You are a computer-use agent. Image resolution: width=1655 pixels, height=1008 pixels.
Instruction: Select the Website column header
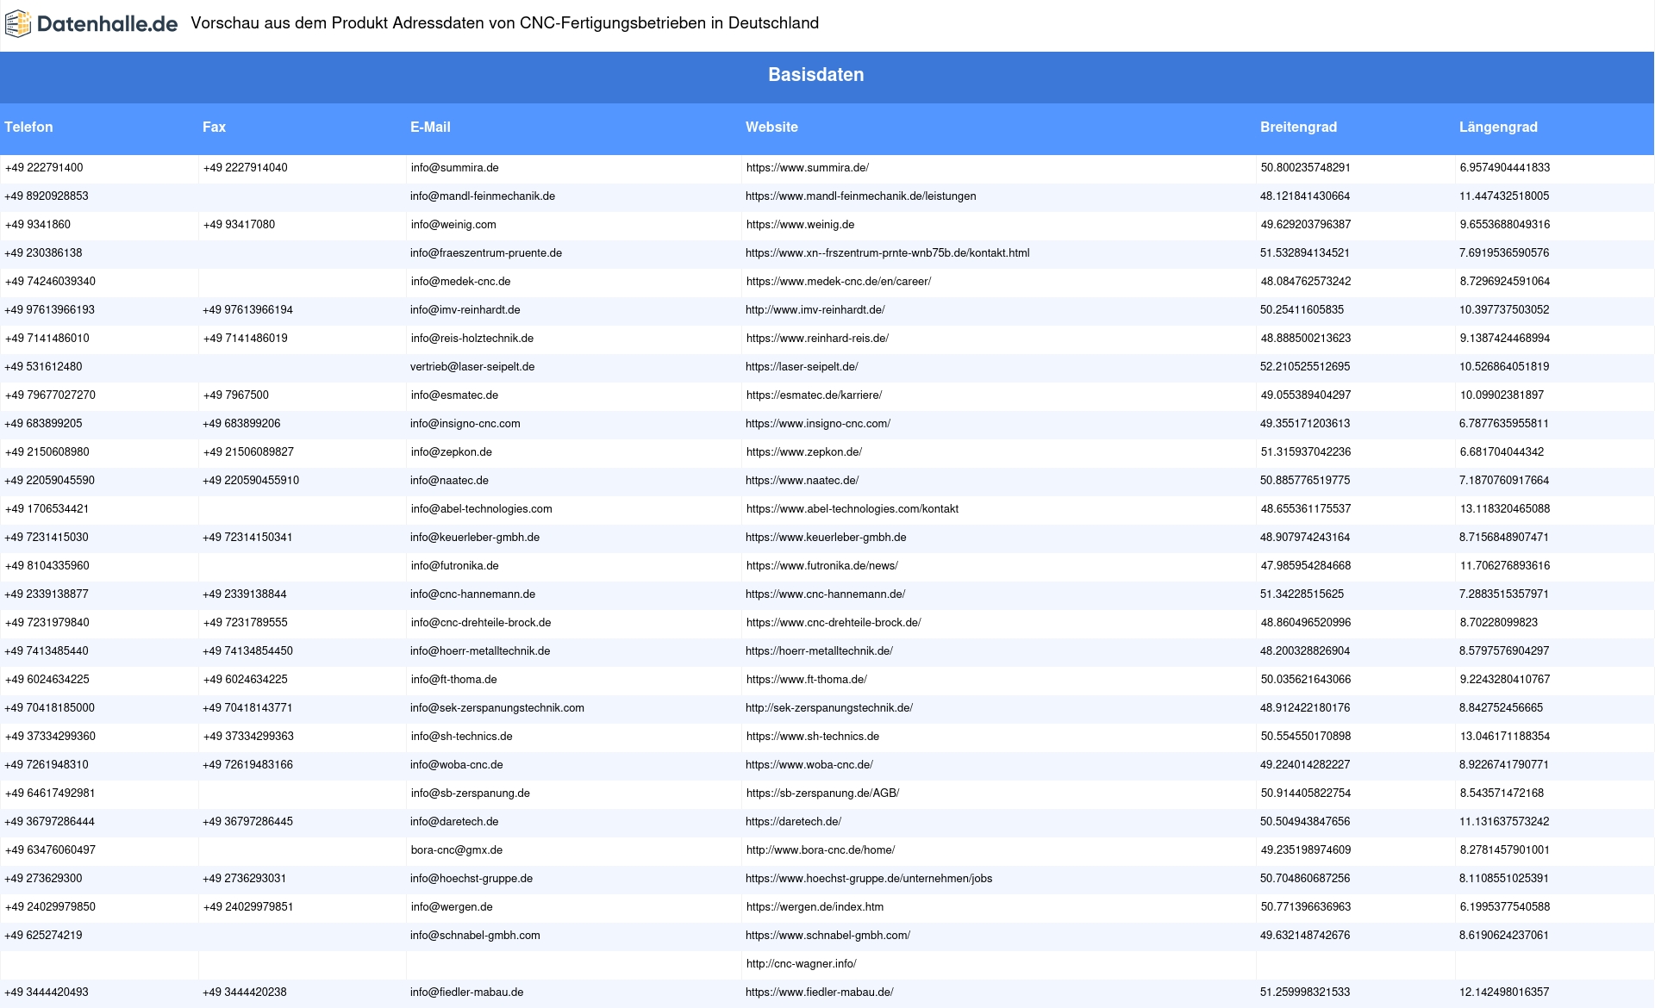[771, 127]
